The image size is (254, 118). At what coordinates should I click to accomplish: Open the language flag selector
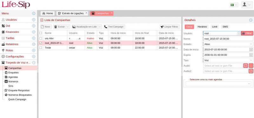point(234,5)
